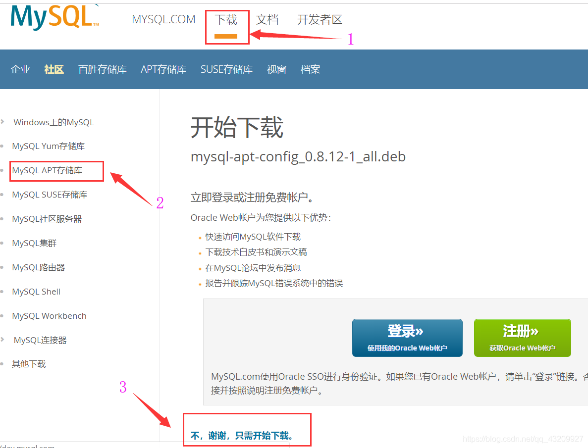Click the mysql-apt-config_0.8.12-1_all.deb filename text
This screenshot has width=588, height=448.
(x=298, y=157)
